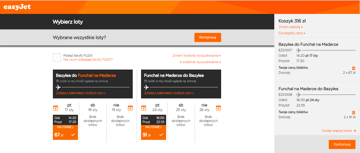This screenshot has width=360, height=153.
Task: Enable Pokaż taryfy FLEXI checkbox
Action: (57, 58)
